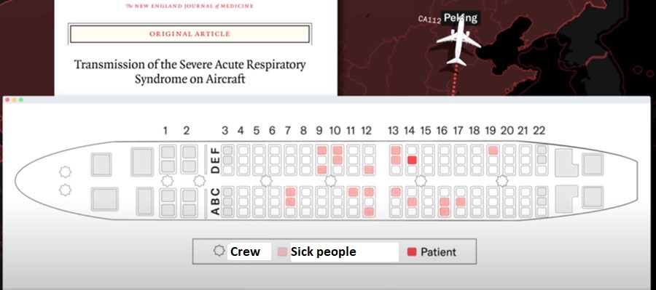
Task: Select sick seat 19F in row 19
Action: 493,150
